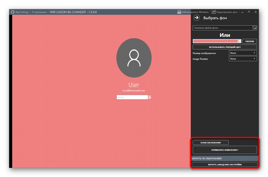The height and width of the screenshot is (177, 268).
Task: Close the application window
Action: coord(256,12)
